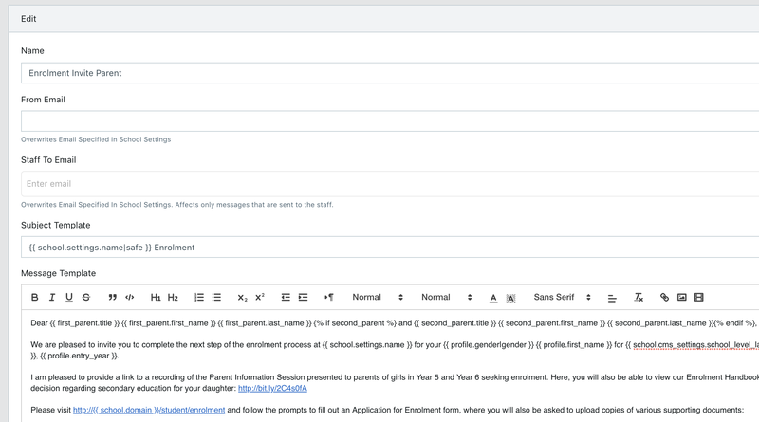
Task: Click the 'Edit' panel heading
Action: (28, 19)
